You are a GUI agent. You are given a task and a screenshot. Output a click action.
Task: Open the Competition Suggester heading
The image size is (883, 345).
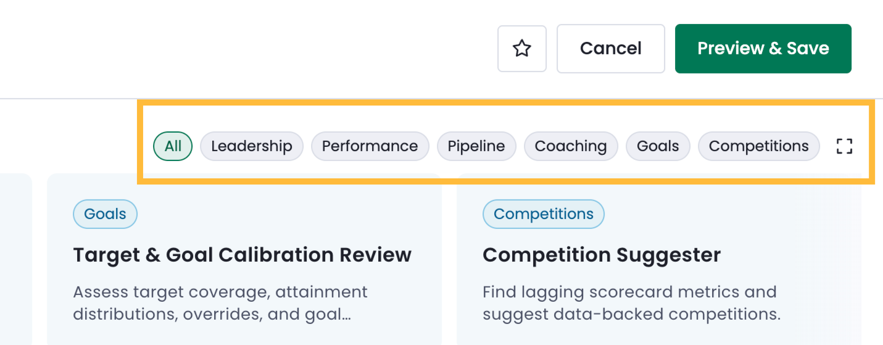(602, 255)
